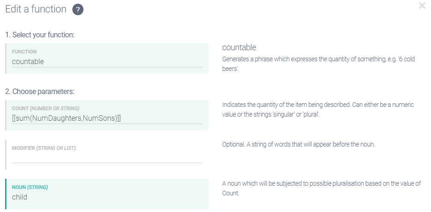Viewport: 431px width, 212px height.
Task: Click the '(STRING OR LIST)' type hint
Action: pos(56,148)
